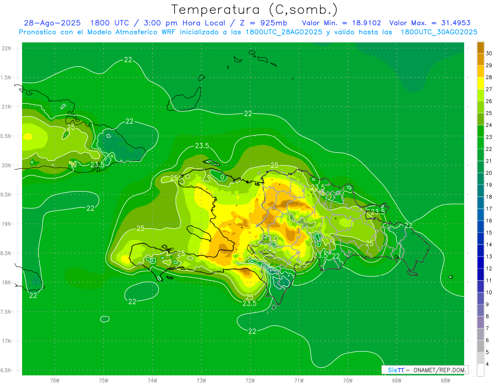Click latitude axis label '20N'
The image size is (500, 386).
[6, 165]
